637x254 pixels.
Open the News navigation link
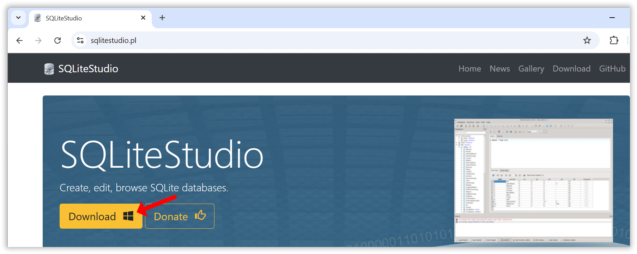pos(499,69)
